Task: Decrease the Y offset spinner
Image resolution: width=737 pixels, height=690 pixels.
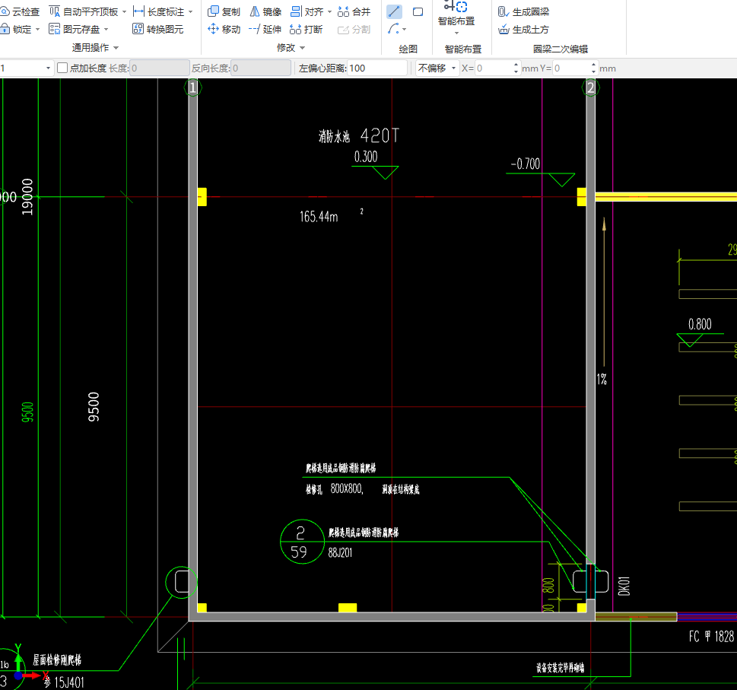Action: point(594,72)
